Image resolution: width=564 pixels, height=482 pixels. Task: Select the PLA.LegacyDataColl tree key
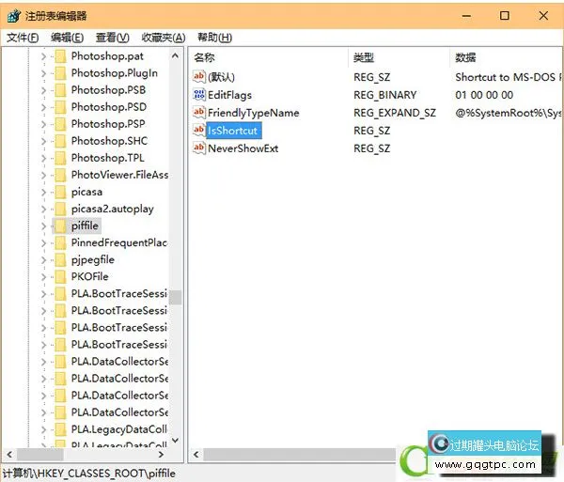[119, 429]
